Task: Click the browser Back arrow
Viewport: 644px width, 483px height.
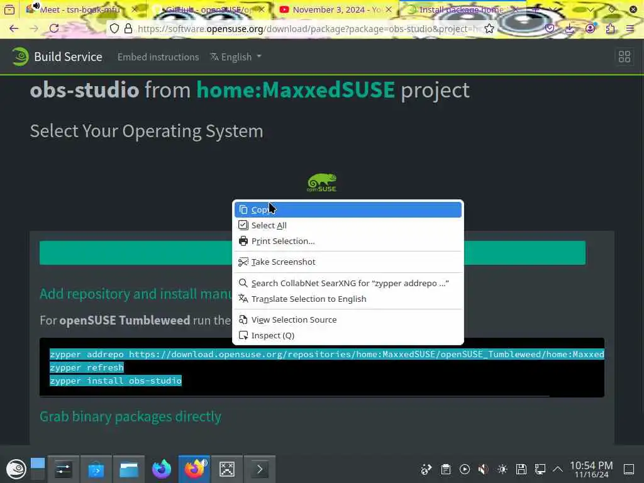Action: click(14, 28)
